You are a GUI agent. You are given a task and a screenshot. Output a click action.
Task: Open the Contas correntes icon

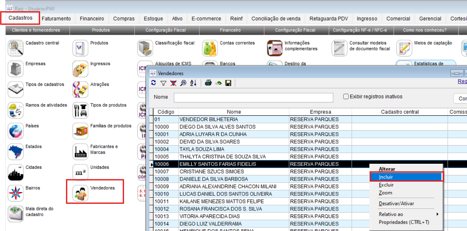(210, 48)
